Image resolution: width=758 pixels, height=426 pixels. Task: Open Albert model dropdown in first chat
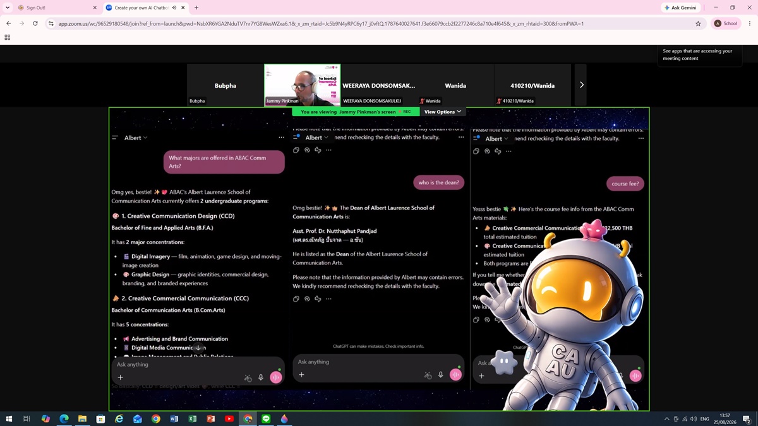tap(136, 138)
